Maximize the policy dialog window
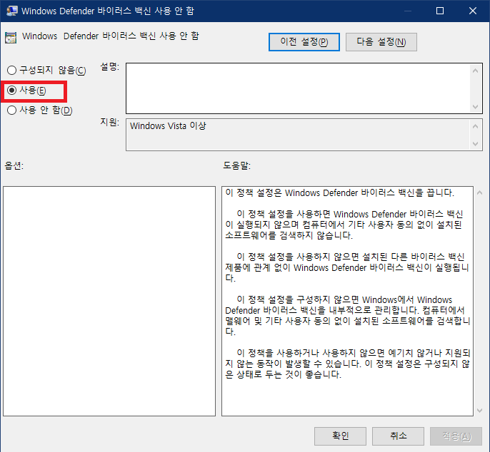 [x=440, y=11]
